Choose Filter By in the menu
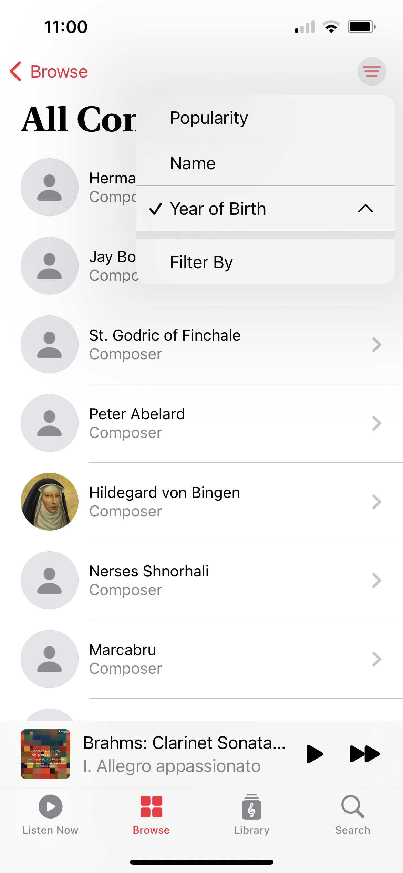The width and height of the screenshot is (403, 873). click(266, 262)
